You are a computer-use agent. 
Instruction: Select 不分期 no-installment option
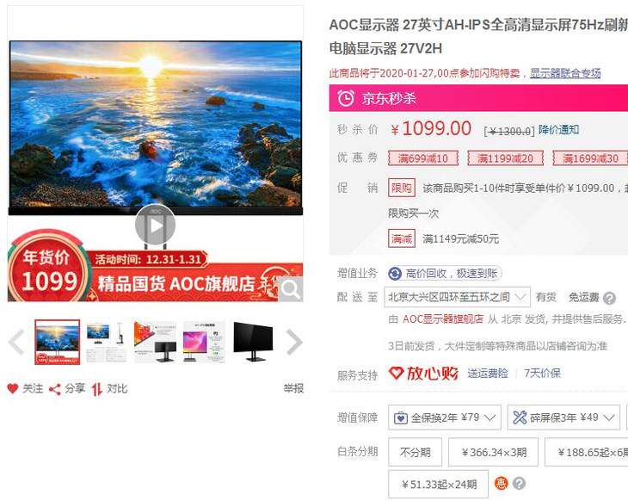click(415, 452)
